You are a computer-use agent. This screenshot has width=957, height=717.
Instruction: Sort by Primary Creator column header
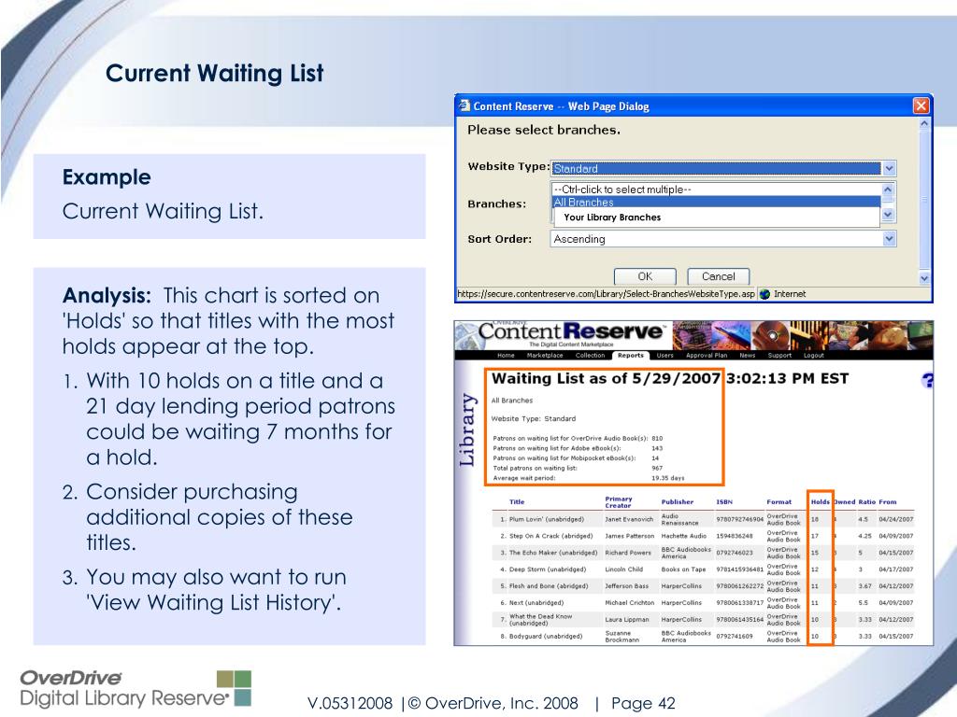click(x=619, y=501)
